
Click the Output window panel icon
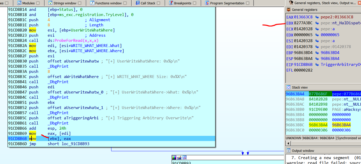[289, 151]
